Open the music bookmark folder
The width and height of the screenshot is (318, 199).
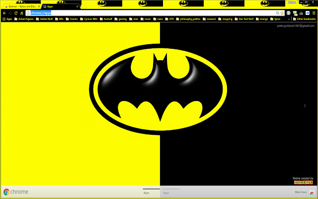pyautogui.click(x=146, y=19)
